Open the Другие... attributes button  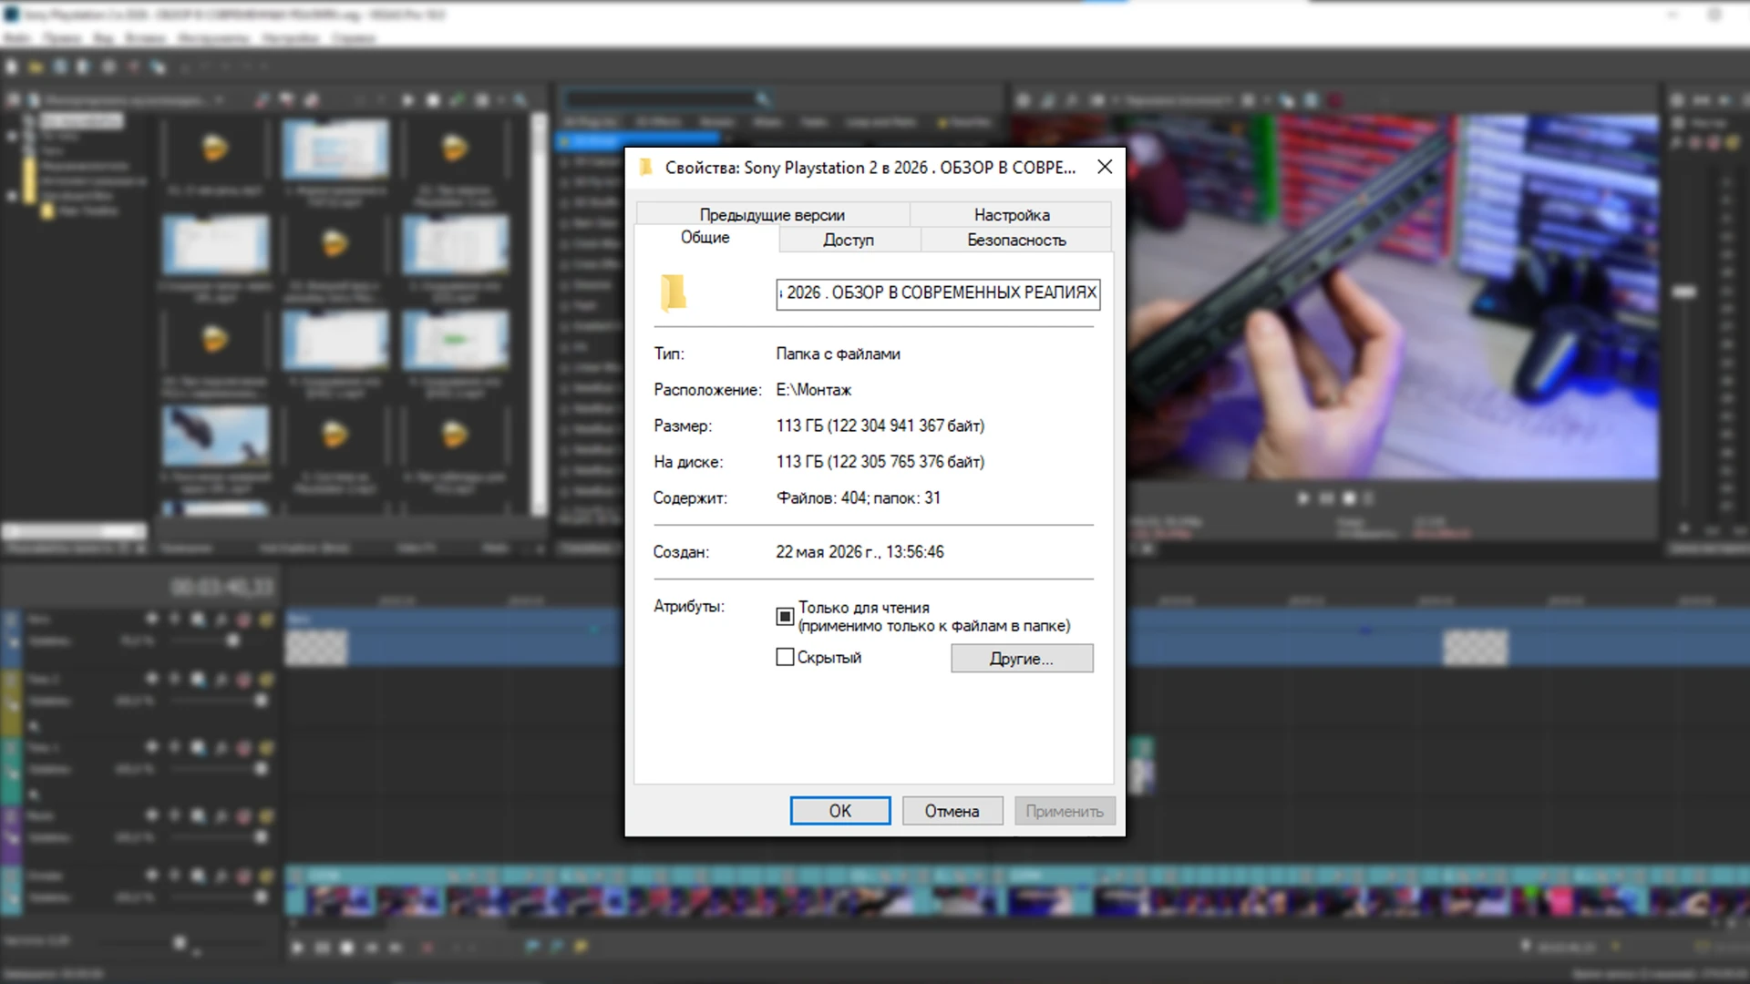tap(1022, 659)
